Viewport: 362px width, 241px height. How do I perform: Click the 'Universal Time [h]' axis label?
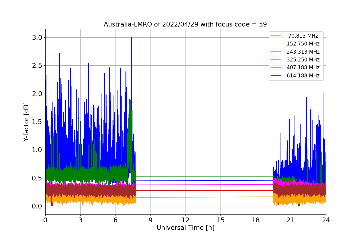[185, 228]
